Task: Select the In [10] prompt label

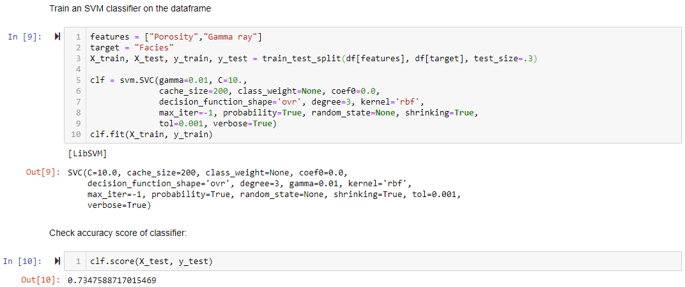Action: coord(22,261)
